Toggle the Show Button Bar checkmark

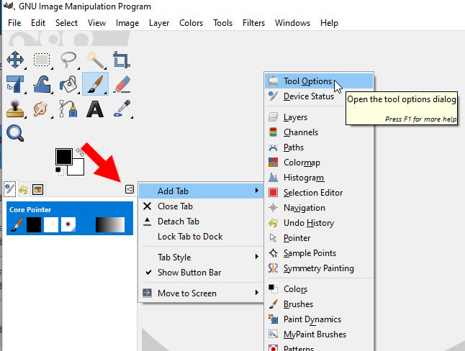point(201,272)
